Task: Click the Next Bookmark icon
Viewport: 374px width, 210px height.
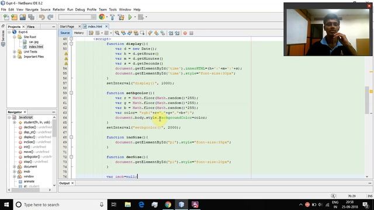Action: pos(157,33)
